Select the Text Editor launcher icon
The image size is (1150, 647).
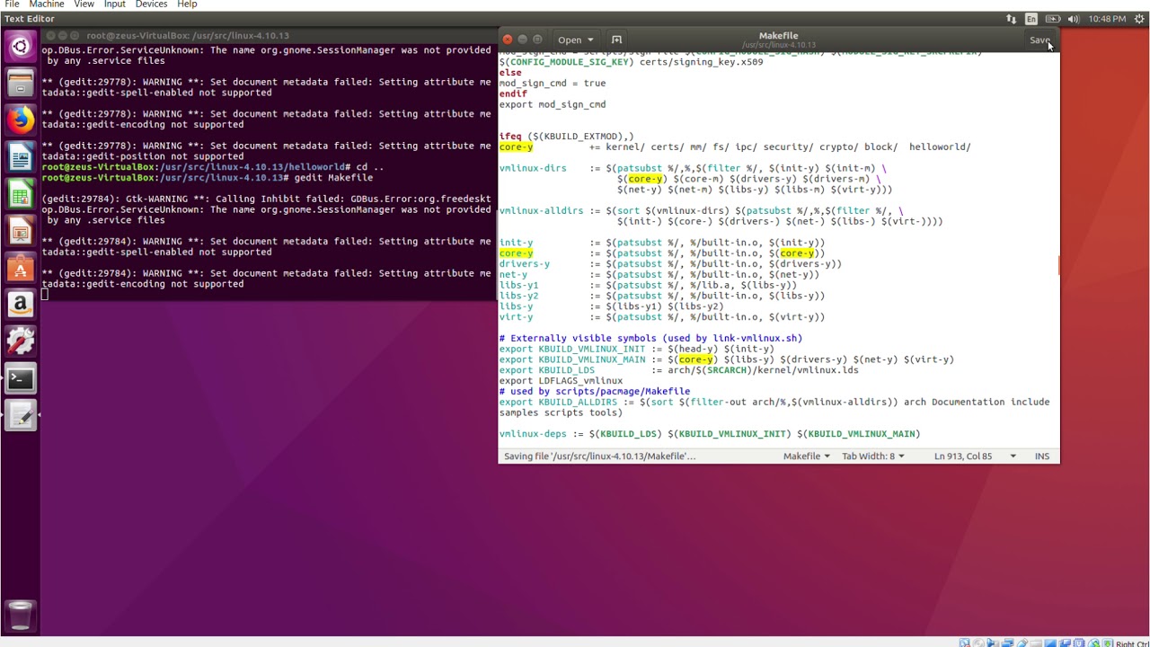pos(20,415)
